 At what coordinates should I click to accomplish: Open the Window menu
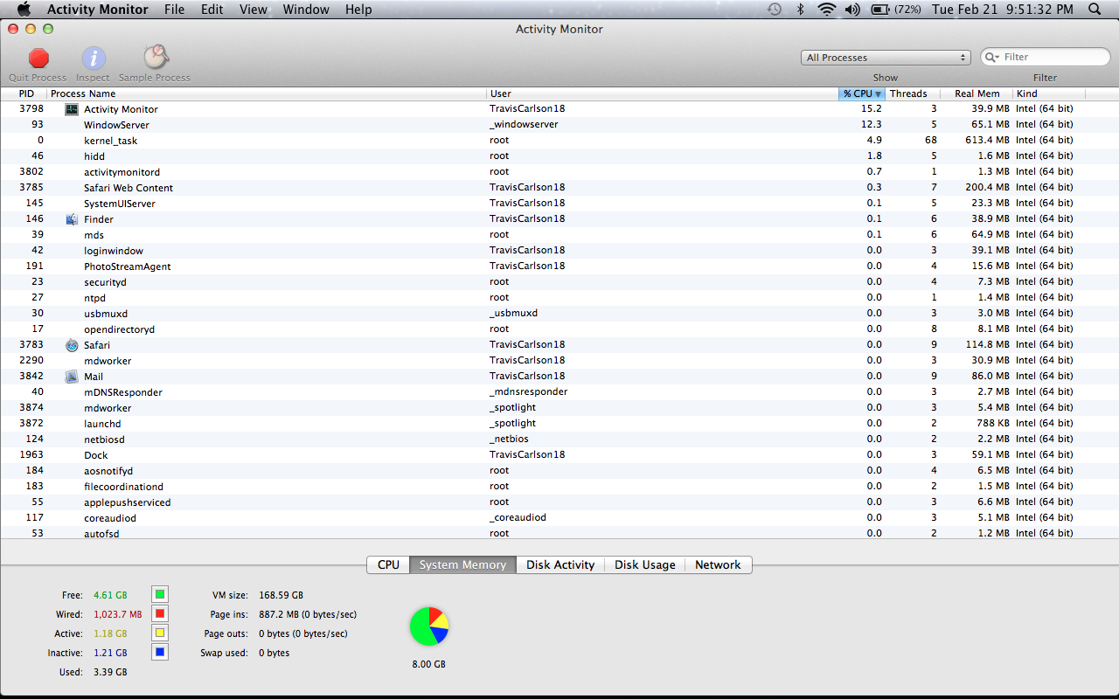(306, 10)
